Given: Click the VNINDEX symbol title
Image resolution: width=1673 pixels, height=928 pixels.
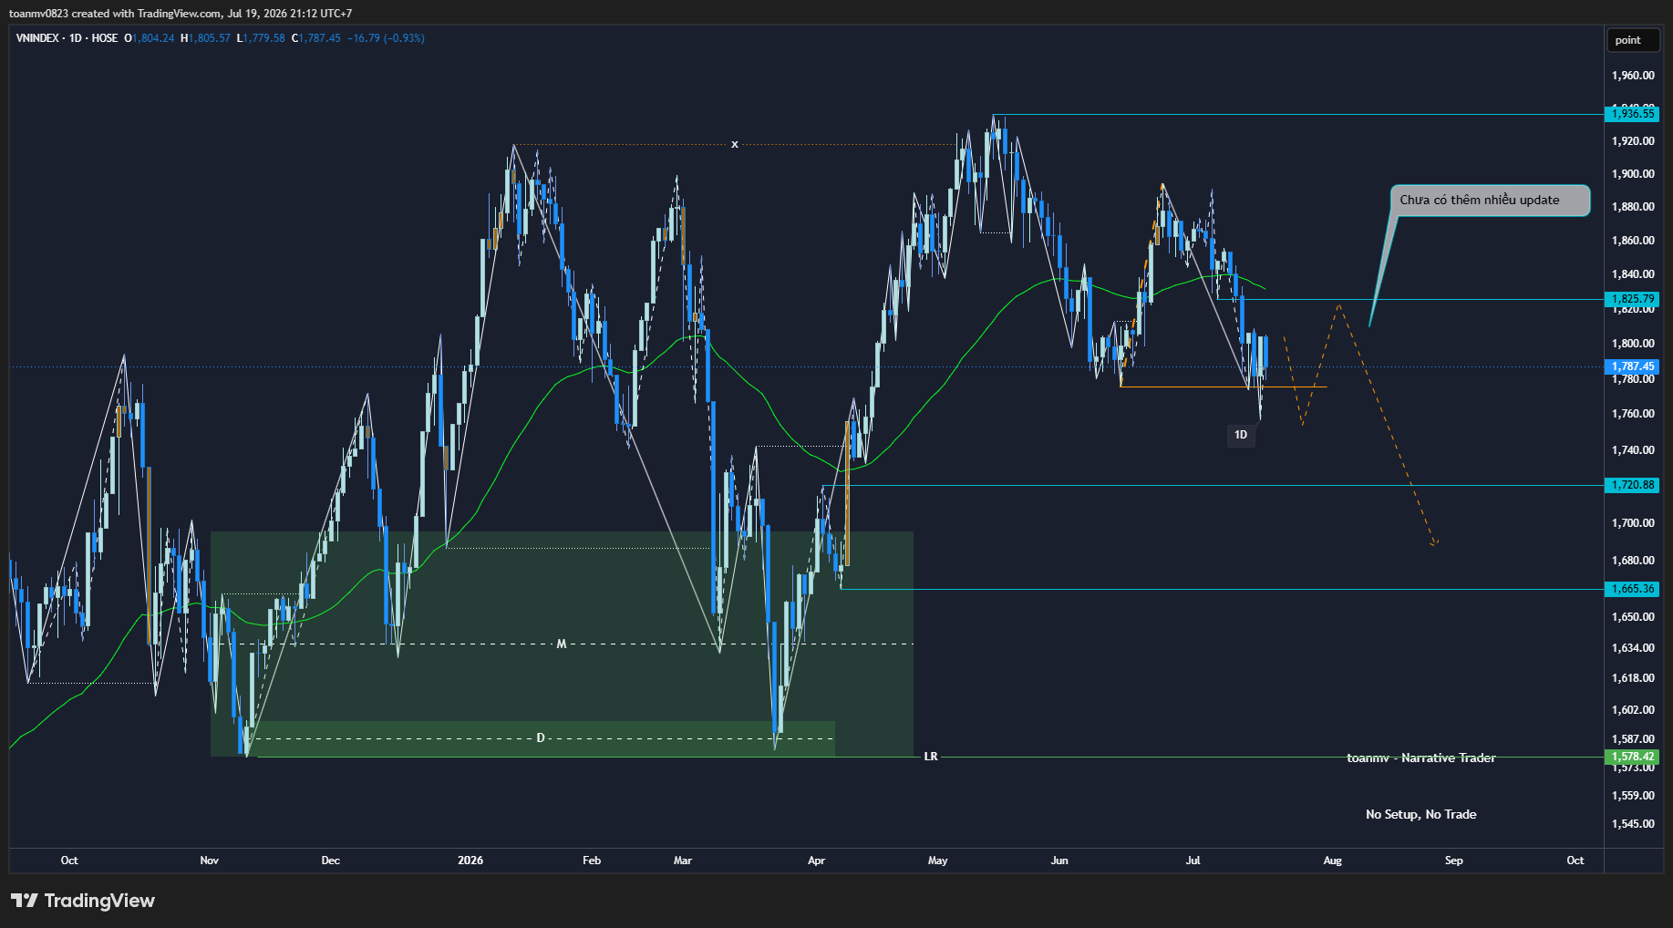Looking at the screenshot, I should (x=37, y=38).
